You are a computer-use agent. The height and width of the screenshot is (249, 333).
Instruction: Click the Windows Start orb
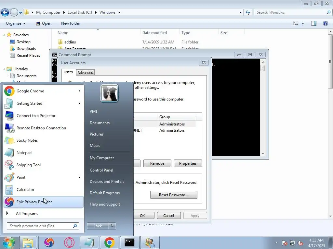click(x=8, y=243)
